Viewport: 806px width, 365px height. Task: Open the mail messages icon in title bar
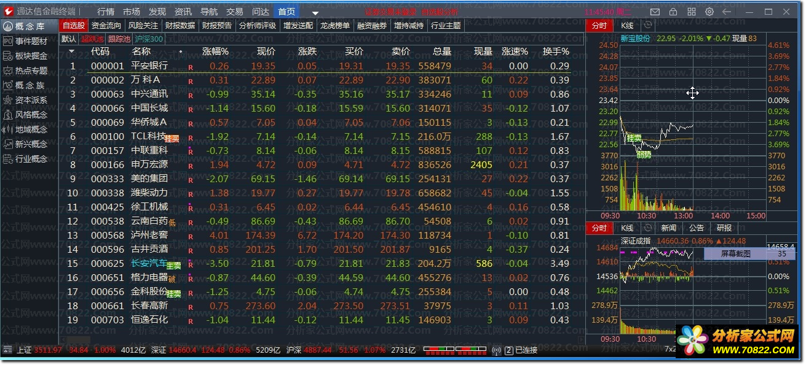click(655, 12)
